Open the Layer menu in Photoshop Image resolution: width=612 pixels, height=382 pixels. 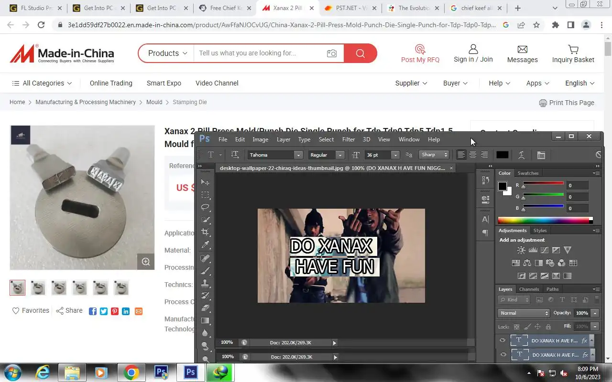click(284, 139)
